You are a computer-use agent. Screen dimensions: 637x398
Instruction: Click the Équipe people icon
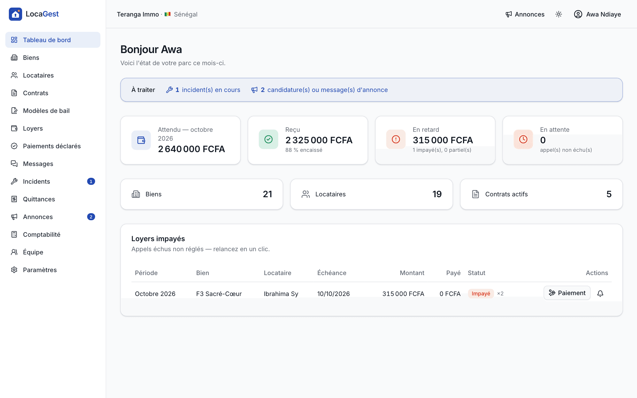coord(14,252)
